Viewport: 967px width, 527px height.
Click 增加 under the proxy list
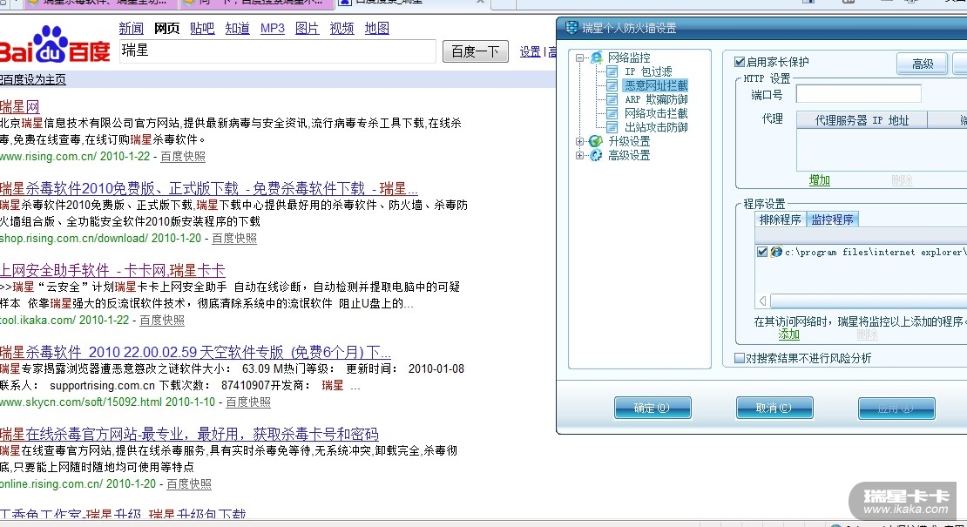click(820, 180)
